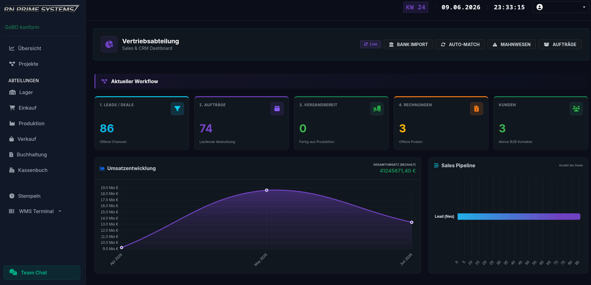This screenshot has height=285, width=591.
Task: Click the 19.0 Mio € axis label
Action: point(109,188)
